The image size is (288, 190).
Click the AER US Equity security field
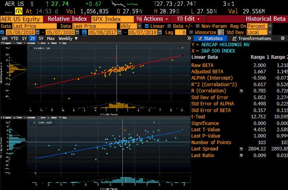[x=22, y=19]
